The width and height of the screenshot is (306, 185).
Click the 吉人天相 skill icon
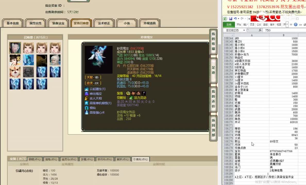coord(87,98)
